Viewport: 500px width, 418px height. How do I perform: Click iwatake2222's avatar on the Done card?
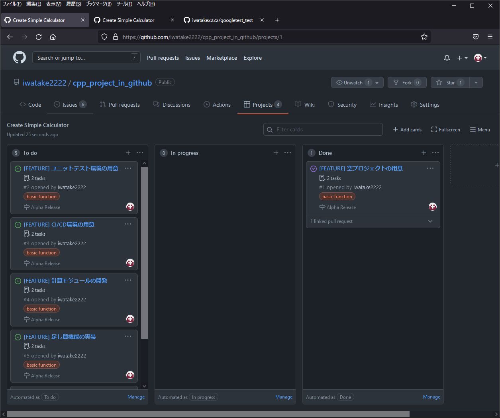pyautogui.click(x=433, y=207)
